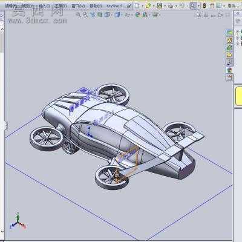Open the Display Style cube icon
This screenshot has height=242, width=242.
click(x=117, y=15)
